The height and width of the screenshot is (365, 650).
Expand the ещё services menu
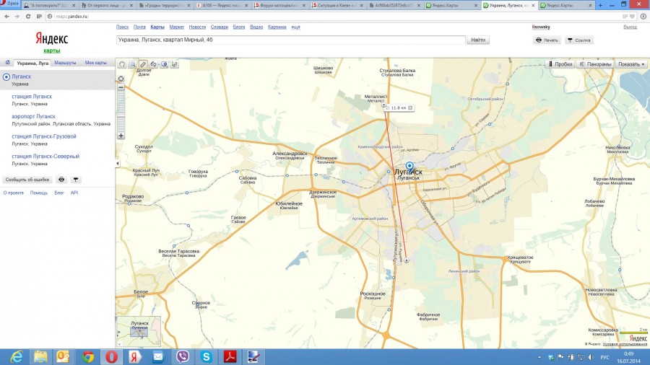(x=295, y=27)
